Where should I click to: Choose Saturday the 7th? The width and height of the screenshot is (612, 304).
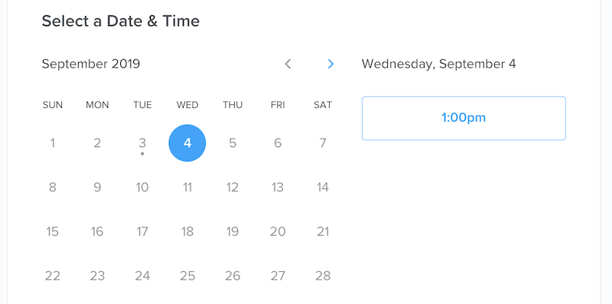323,143
